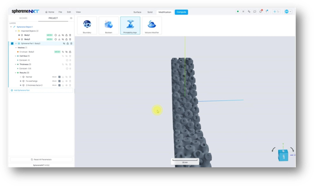Toggle the Spherene Part 1 checkbox
This screenshot has width=314, height=186.
(x=12, y=44)
